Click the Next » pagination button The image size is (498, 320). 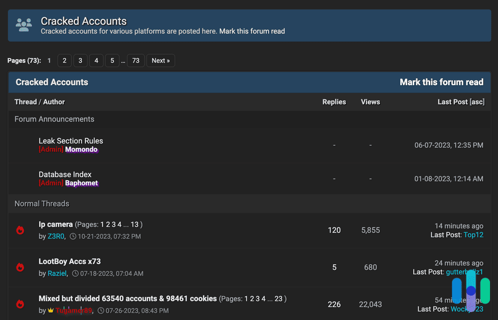[x=161, y=60]
